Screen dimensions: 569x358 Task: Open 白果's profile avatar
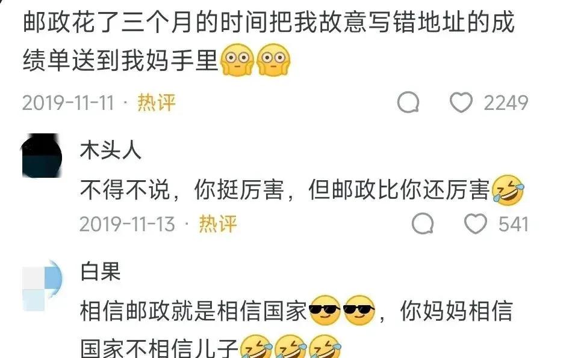(42, 285)
